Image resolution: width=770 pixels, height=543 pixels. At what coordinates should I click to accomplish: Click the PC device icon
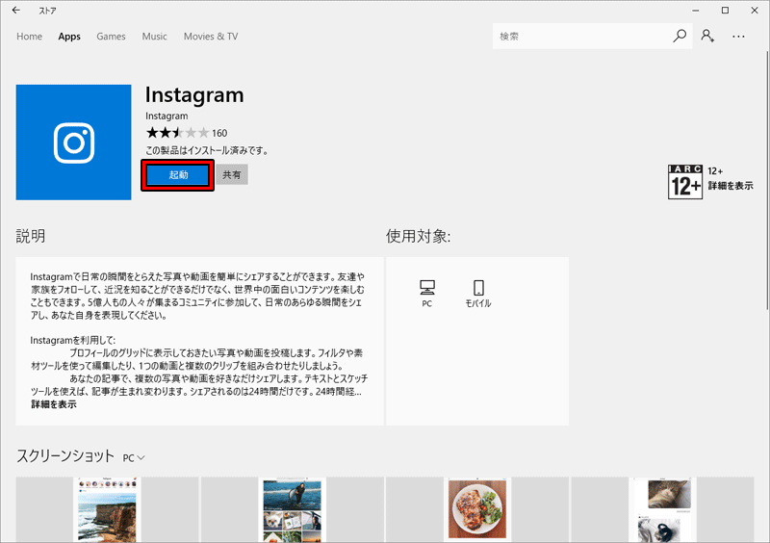coord(426,294)
